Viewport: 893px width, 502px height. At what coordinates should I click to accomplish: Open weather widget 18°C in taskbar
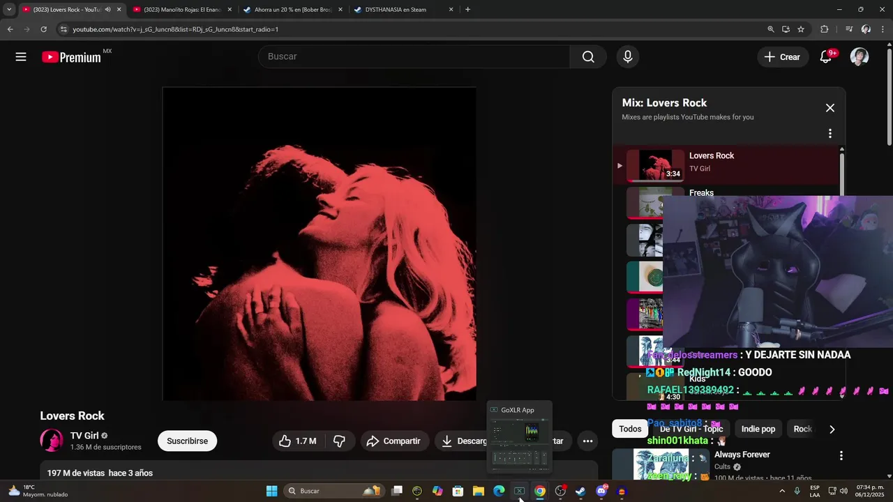38,491
